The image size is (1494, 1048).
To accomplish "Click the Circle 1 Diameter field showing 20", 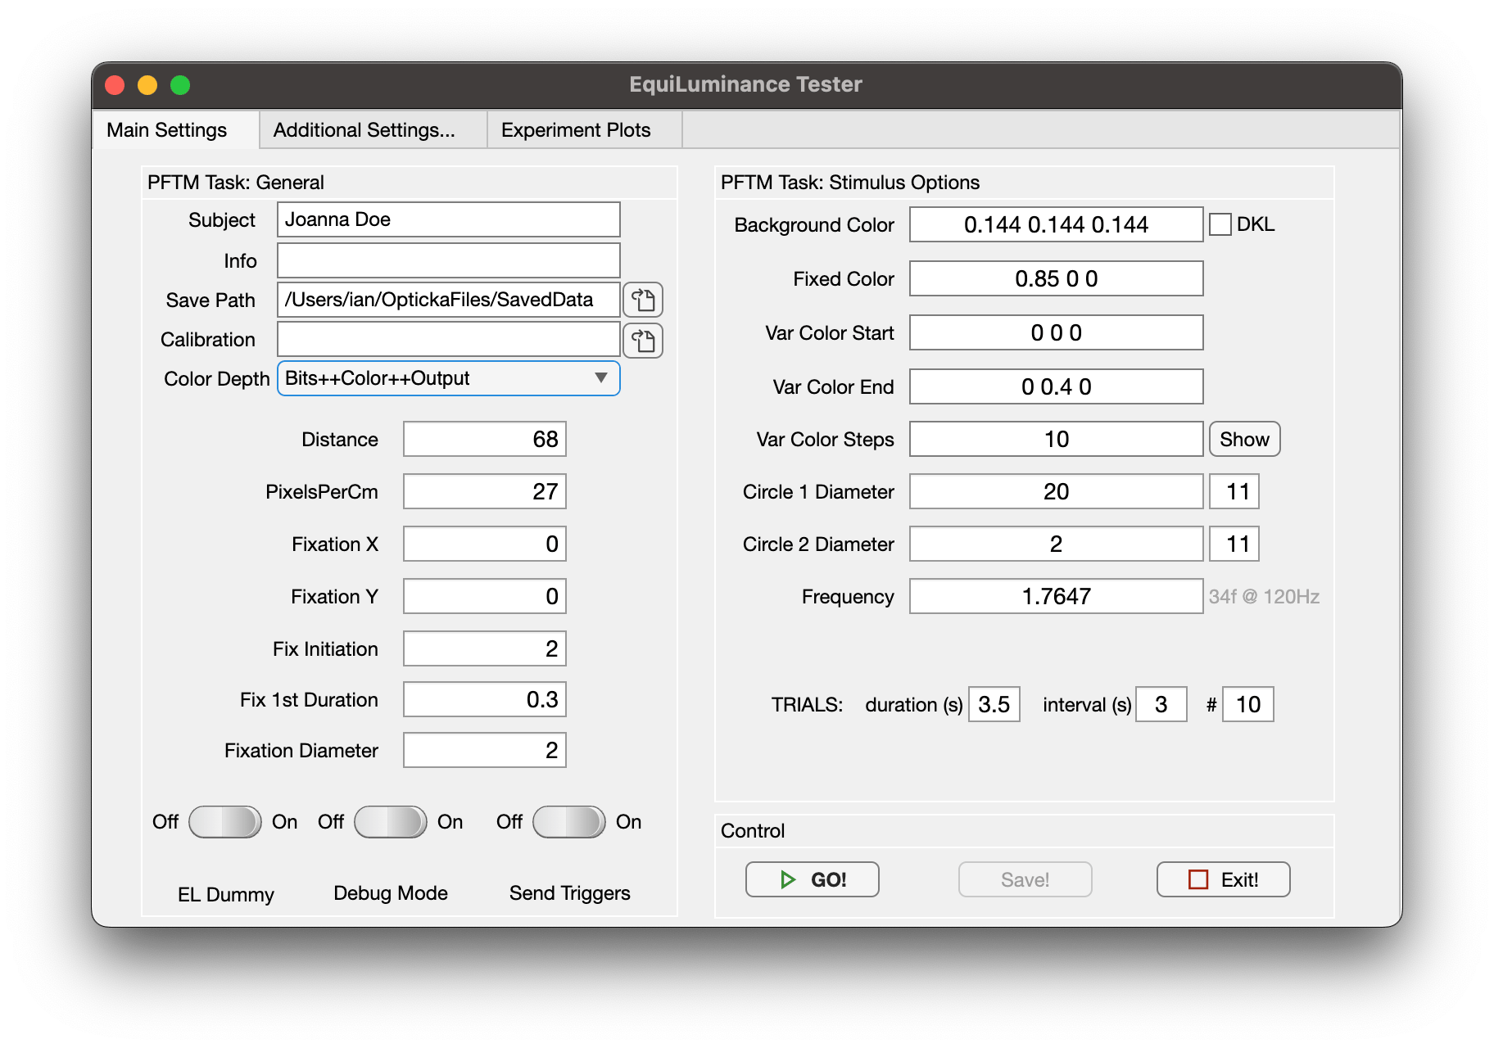I will (1057, 492).
